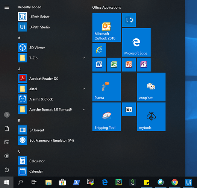Launch UiPath Studio from the app list
This screenshot has width=197, height=188.
(52, 27)
